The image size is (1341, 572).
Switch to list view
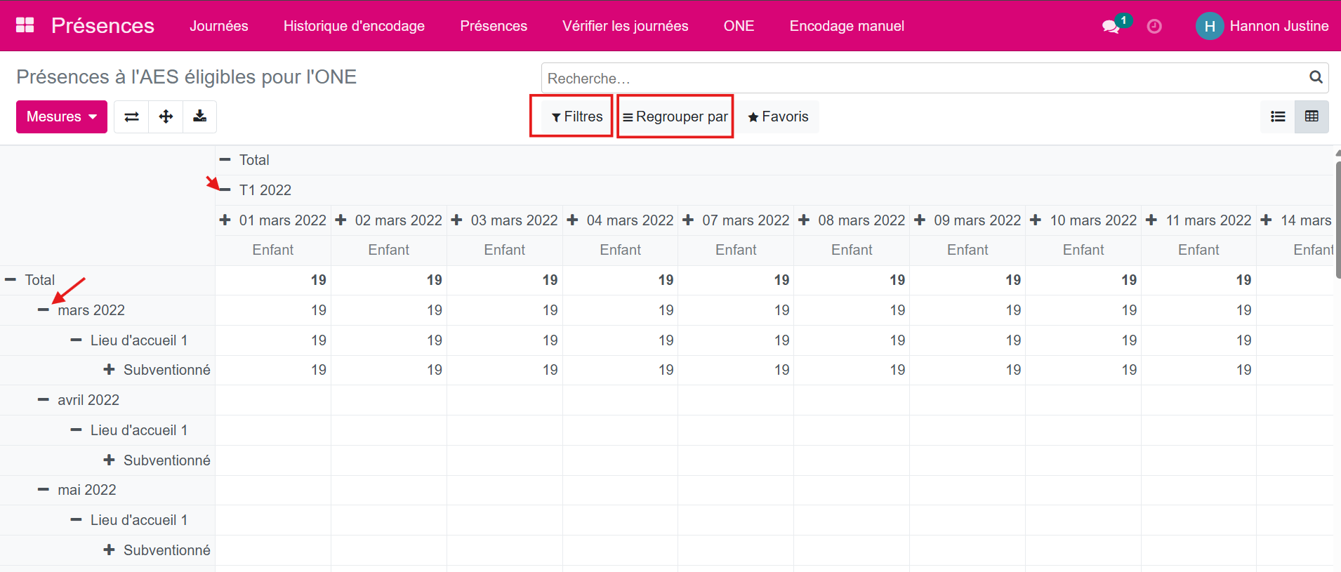click(x=1278, y=117)
